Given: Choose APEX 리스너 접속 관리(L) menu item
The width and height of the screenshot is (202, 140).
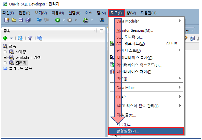Looking at the screenshot, I should (x=147, y=106).
